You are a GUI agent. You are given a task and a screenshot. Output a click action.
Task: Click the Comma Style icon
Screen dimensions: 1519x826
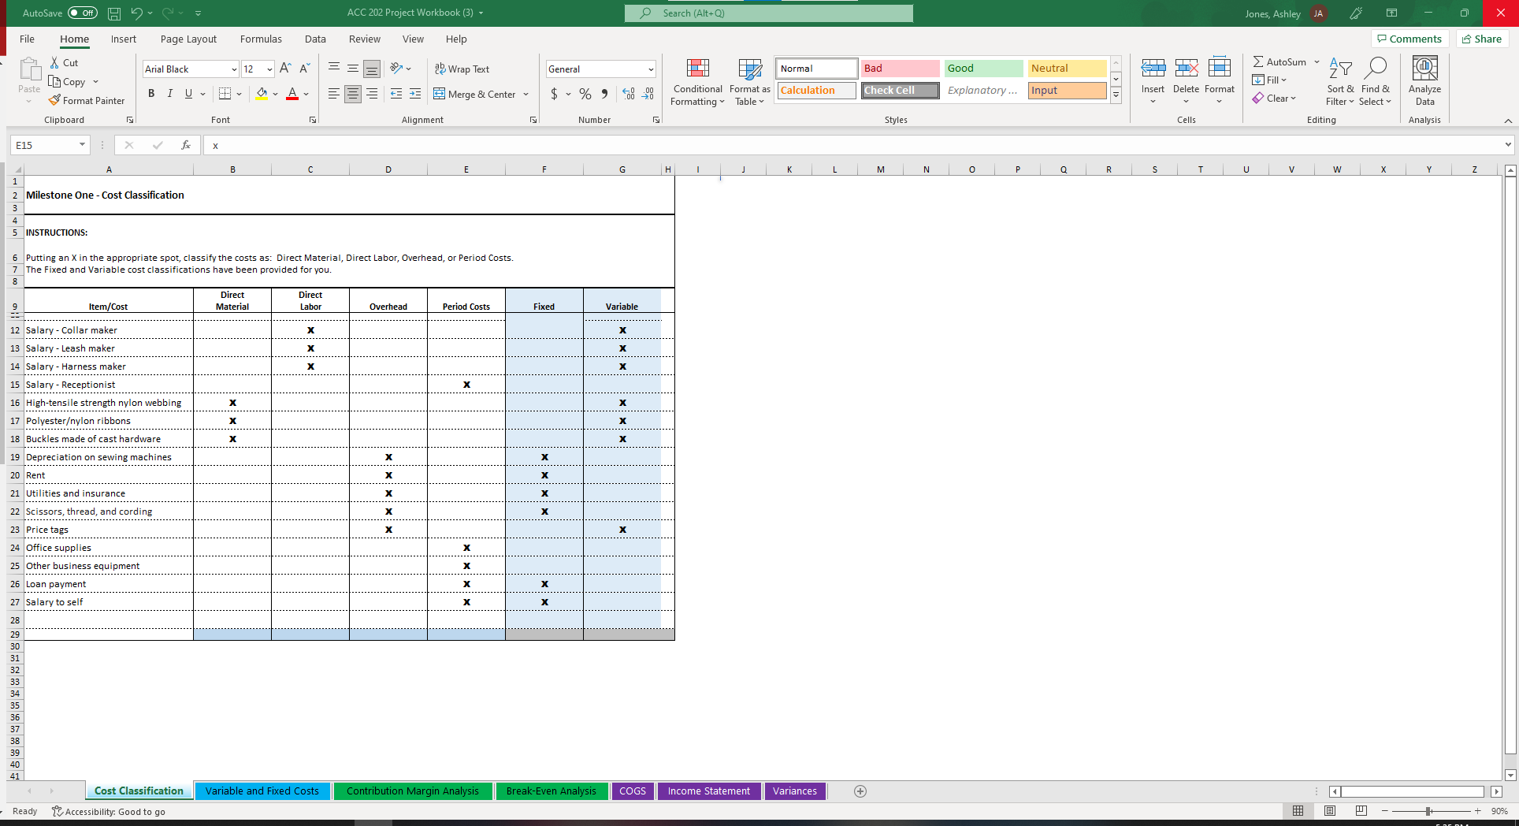click(x=604, y=94)
